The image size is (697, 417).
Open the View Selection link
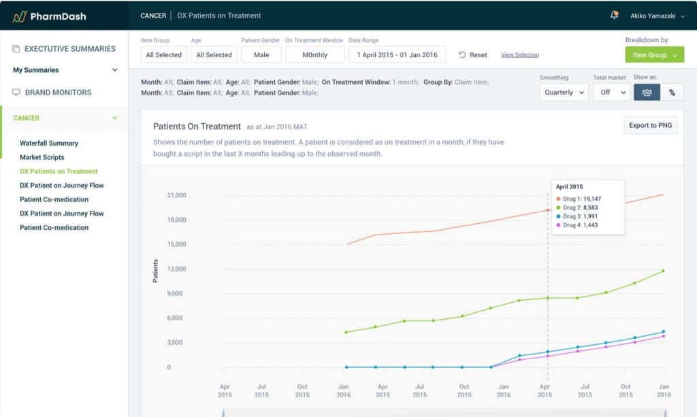(520, 55)
